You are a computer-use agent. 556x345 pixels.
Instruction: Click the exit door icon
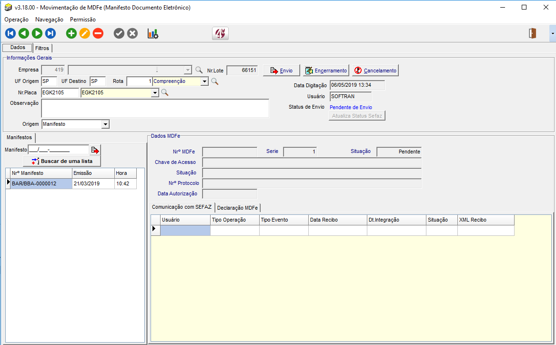tap(533, 33)
